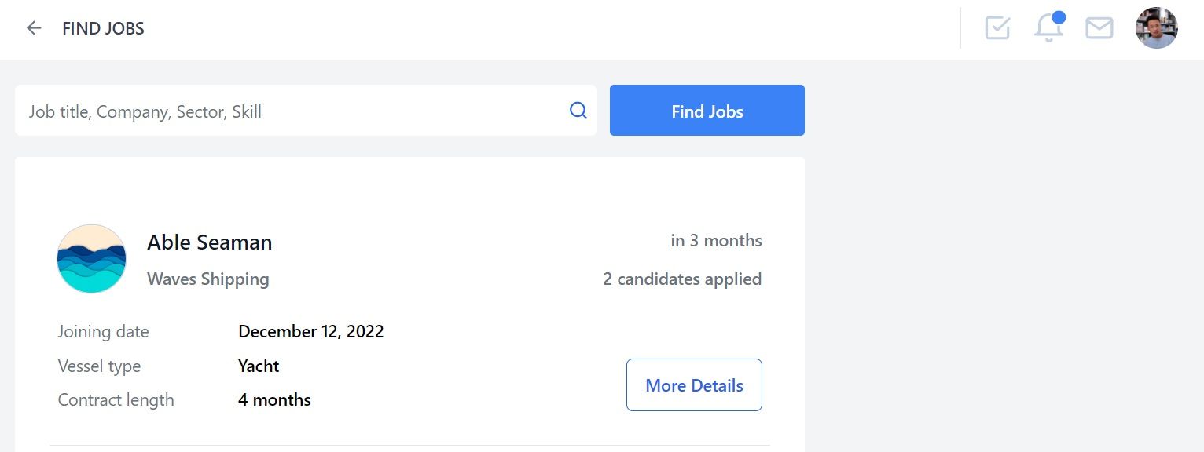1204x452 pixels.
Task: Open the Waves Shipping company name link
Action: 208,279
